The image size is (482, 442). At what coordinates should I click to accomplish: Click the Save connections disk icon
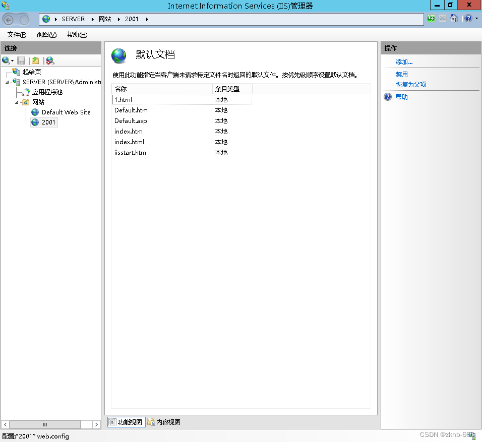click(x=21, y=60)
